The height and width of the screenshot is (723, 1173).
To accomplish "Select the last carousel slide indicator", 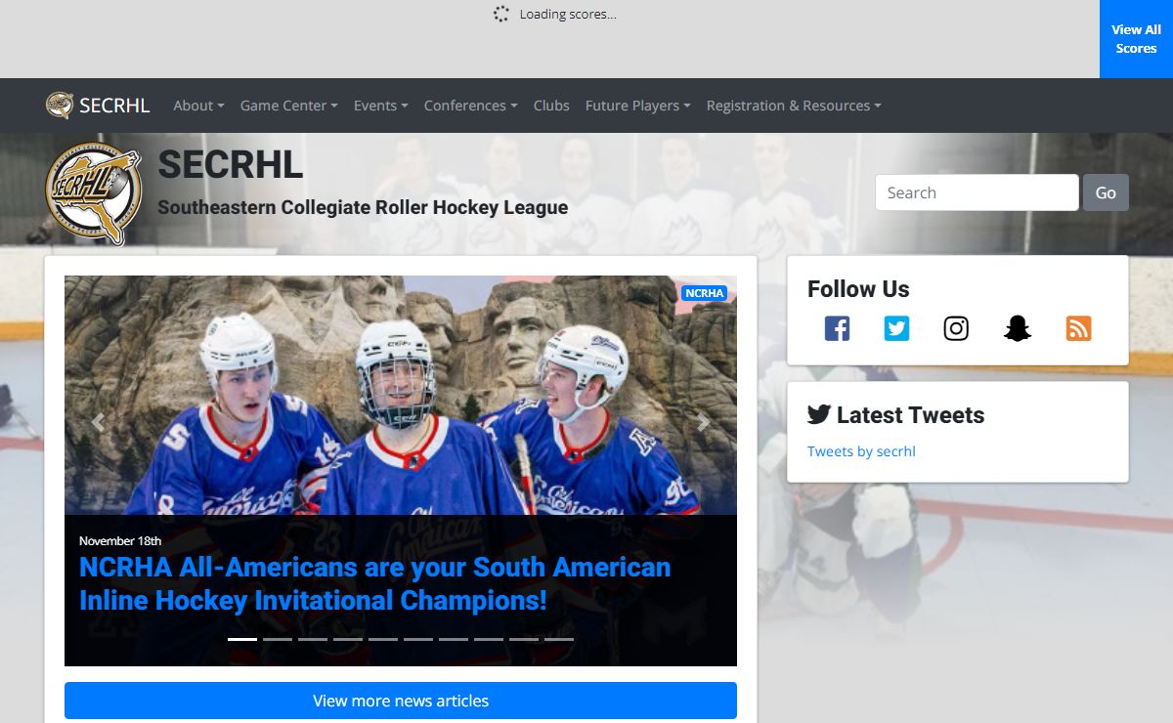I will (559, 639).
